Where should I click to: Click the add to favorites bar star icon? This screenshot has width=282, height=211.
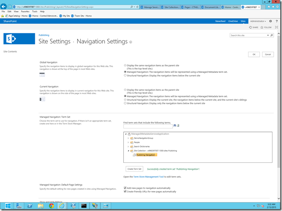2,16
